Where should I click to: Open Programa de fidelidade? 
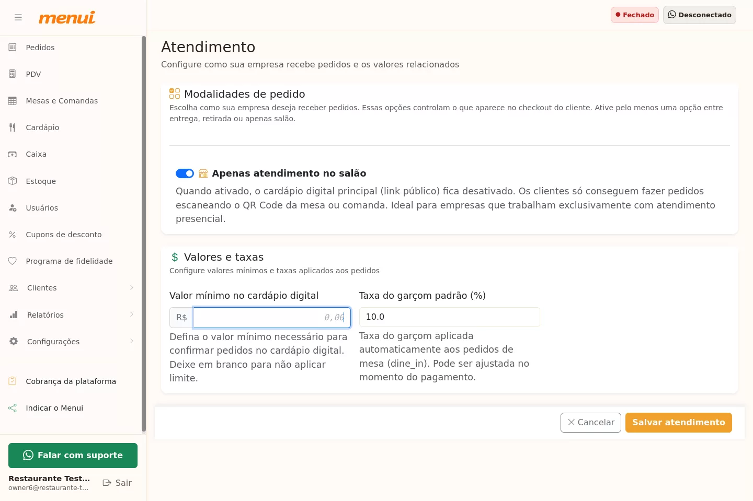[x=71, y=261]
